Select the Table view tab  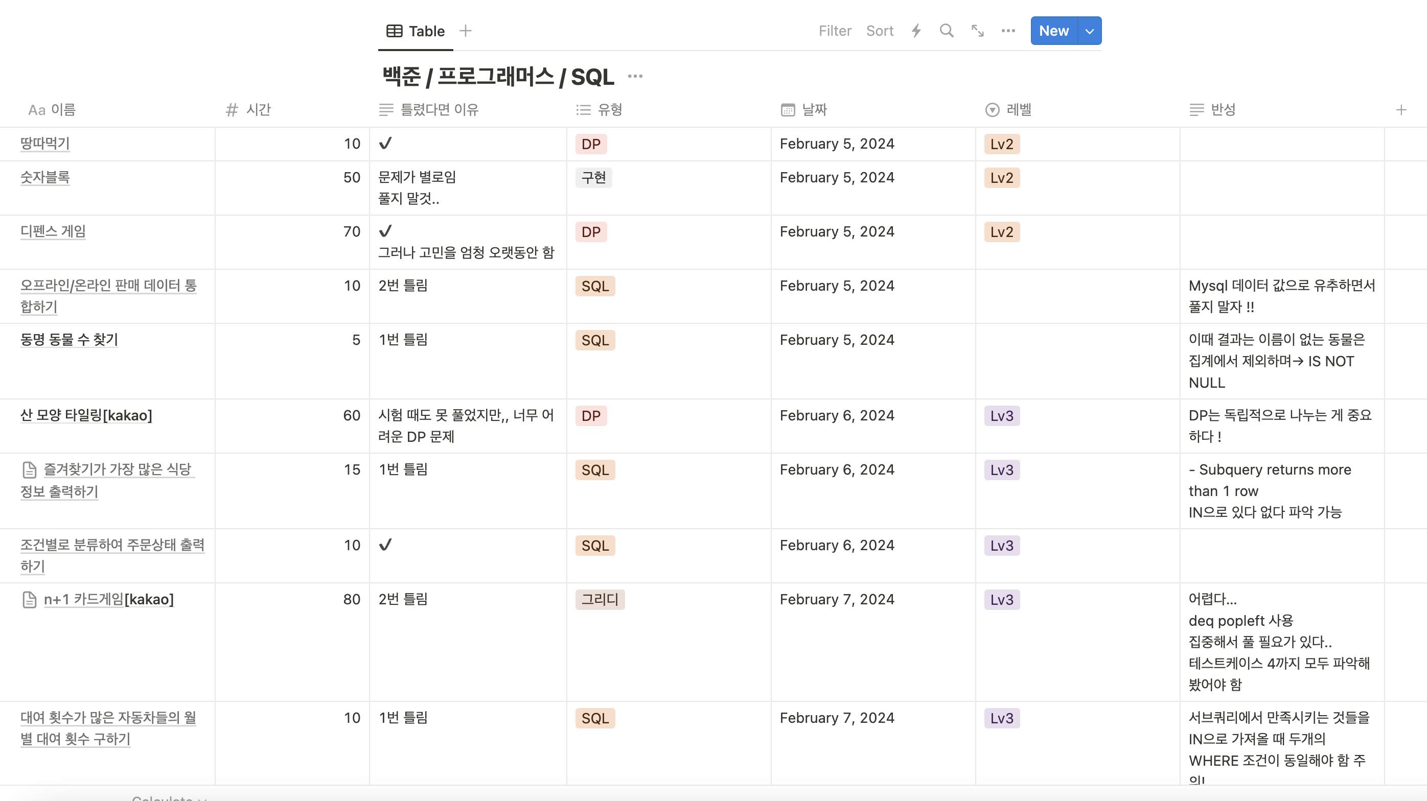416,31
